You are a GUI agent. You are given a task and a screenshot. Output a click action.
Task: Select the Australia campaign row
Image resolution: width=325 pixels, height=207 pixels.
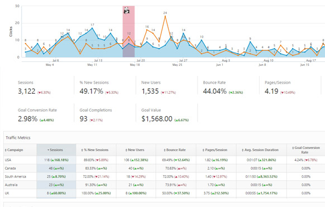tap(164, 185)
